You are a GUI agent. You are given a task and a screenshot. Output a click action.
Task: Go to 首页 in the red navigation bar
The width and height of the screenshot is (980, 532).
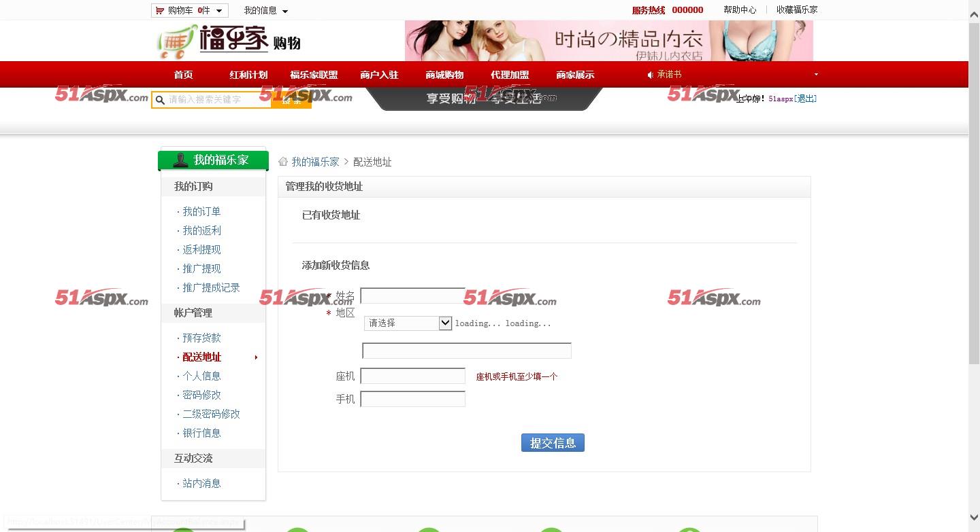[183, 75]
